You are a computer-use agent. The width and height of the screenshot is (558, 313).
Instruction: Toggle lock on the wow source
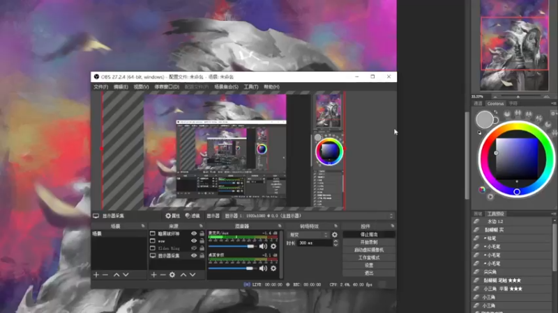(x=202, y=241)
